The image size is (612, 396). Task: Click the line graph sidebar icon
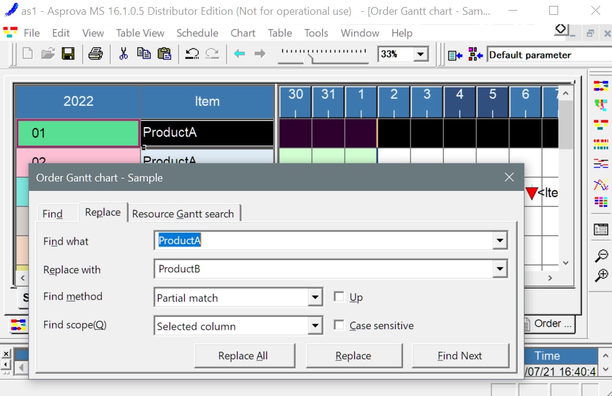pos(601,184)
